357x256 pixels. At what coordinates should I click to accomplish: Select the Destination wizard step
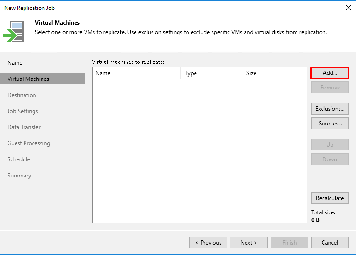[x=43, y=95]
